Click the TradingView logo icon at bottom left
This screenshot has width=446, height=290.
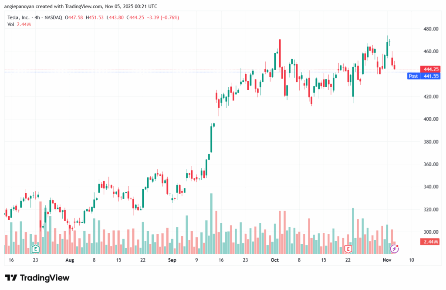click(11, 278)
